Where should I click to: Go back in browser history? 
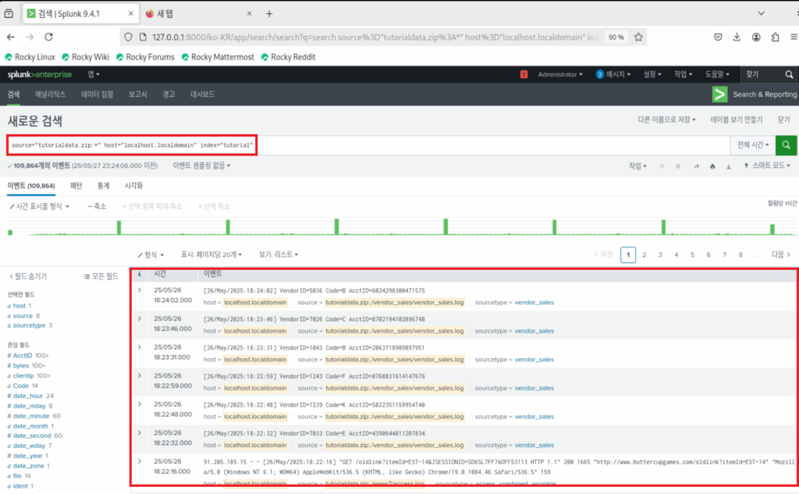(x=11, y=37)
